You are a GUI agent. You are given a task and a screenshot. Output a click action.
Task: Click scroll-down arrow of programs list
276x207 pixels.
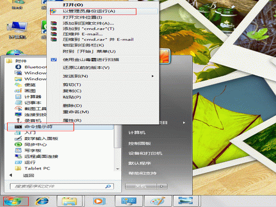coord(118,169)
